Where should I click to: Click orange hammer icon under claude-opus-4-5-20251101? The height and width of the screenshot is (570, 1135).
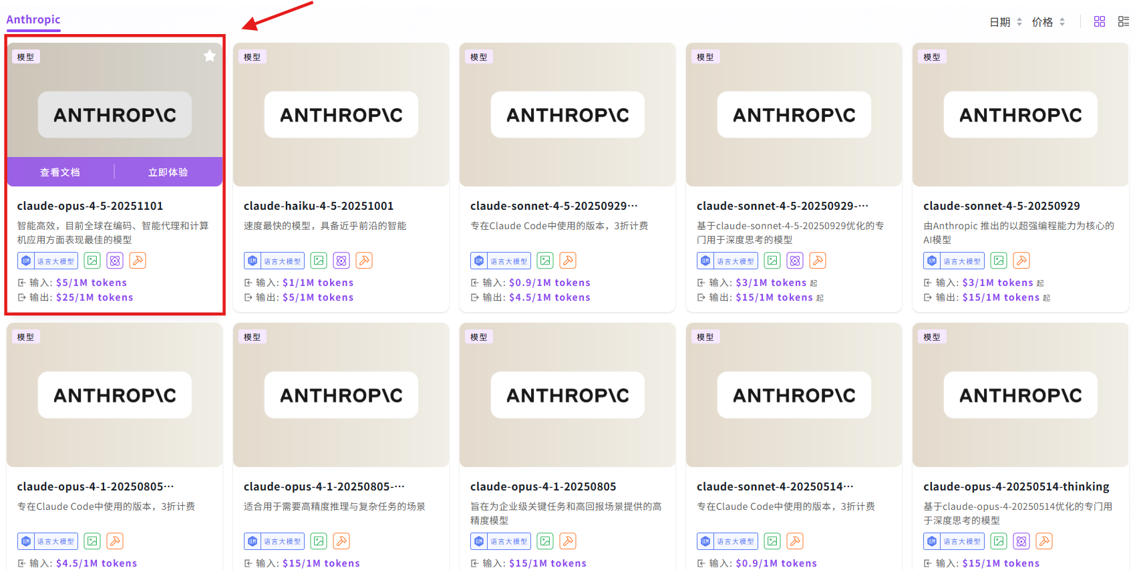[138, 261]
